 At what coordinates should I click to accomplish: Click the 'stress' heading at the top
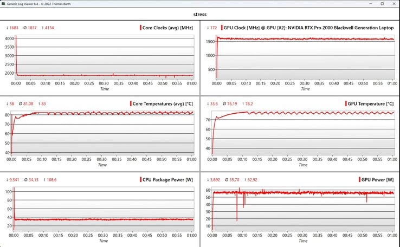[199, 14]
